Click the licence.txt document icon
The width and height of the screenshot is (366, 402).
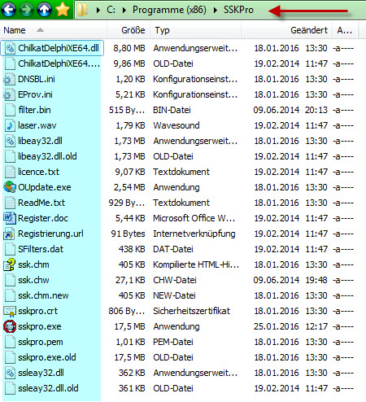click(x=10, y=172)
